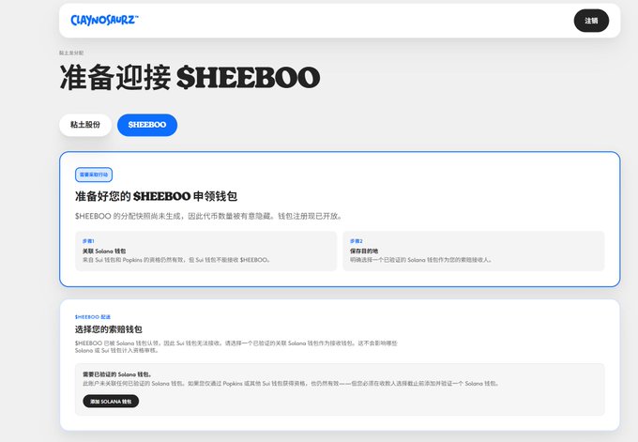
Task: Open the step 2 保存目的地 card
Action: [x=473, y=251]
